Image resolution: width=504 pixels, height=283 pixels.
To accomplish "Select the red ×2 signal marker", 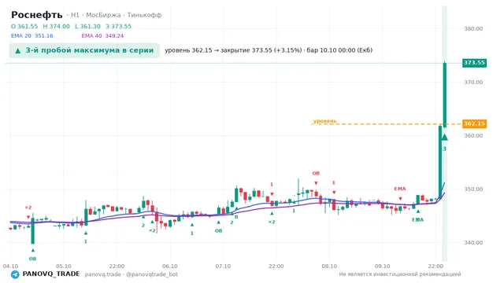I will [28, 208].
